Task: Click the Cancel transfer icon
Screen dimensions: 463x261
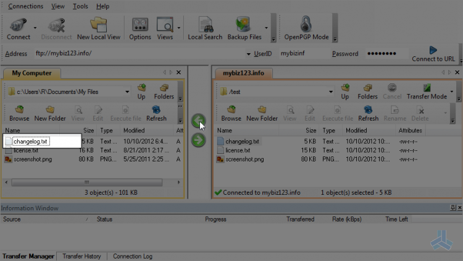Action: pos(392,92)
